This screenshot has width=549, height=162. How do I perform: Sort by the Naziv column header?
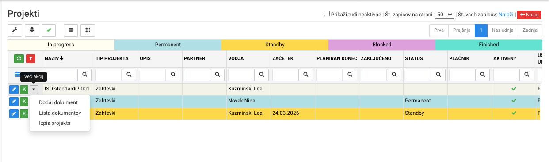[54, 58]
